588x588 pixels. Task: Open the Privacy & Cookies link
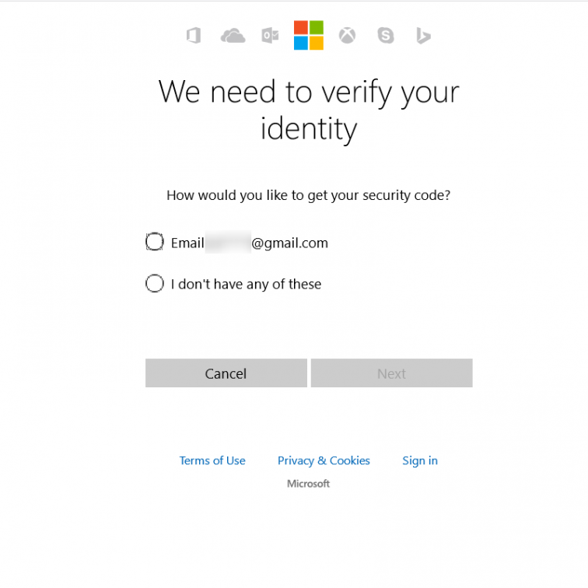pyautogui.click(x=324, y=460)
